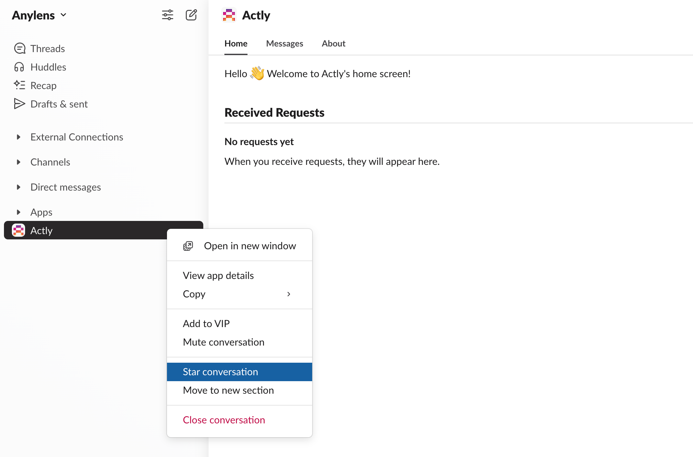This screenshot has width=693, height=457.
Task: Open the Anylens workspace menu
Action: point(39,15)
